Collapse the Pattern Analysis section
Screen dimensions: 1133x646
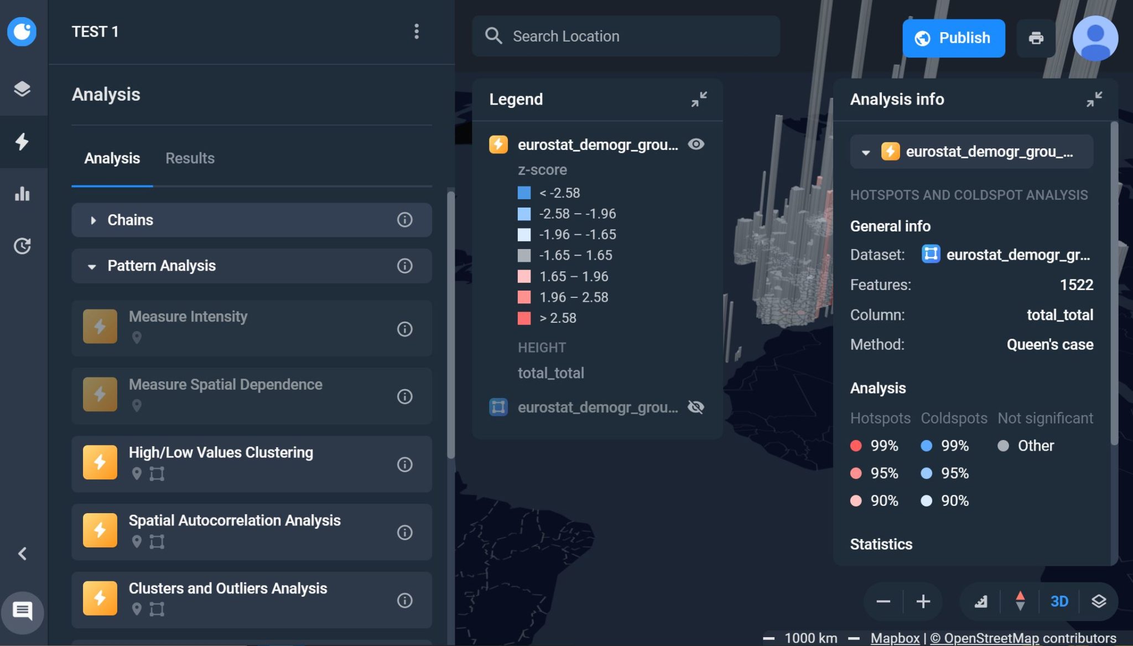(x=252, y=266)
